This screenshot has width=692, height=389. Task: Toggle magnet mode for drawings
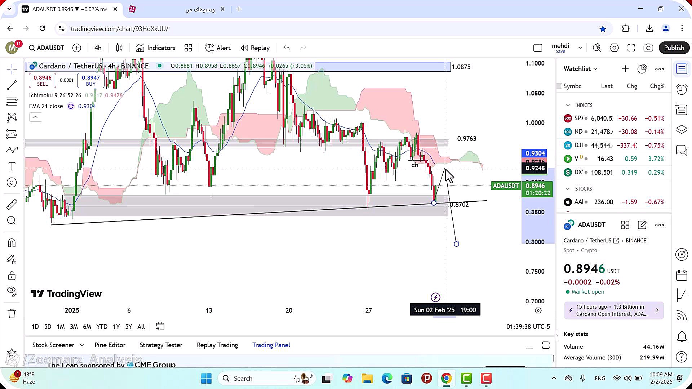12,243
